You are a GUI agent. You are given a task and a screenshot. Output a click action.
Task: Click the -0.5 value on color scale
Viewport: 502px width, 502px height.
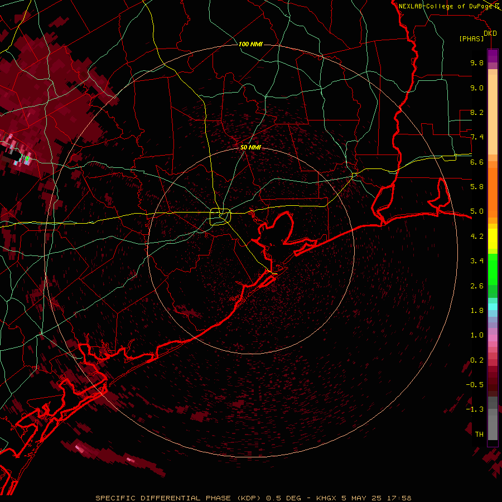coord(475,385)
